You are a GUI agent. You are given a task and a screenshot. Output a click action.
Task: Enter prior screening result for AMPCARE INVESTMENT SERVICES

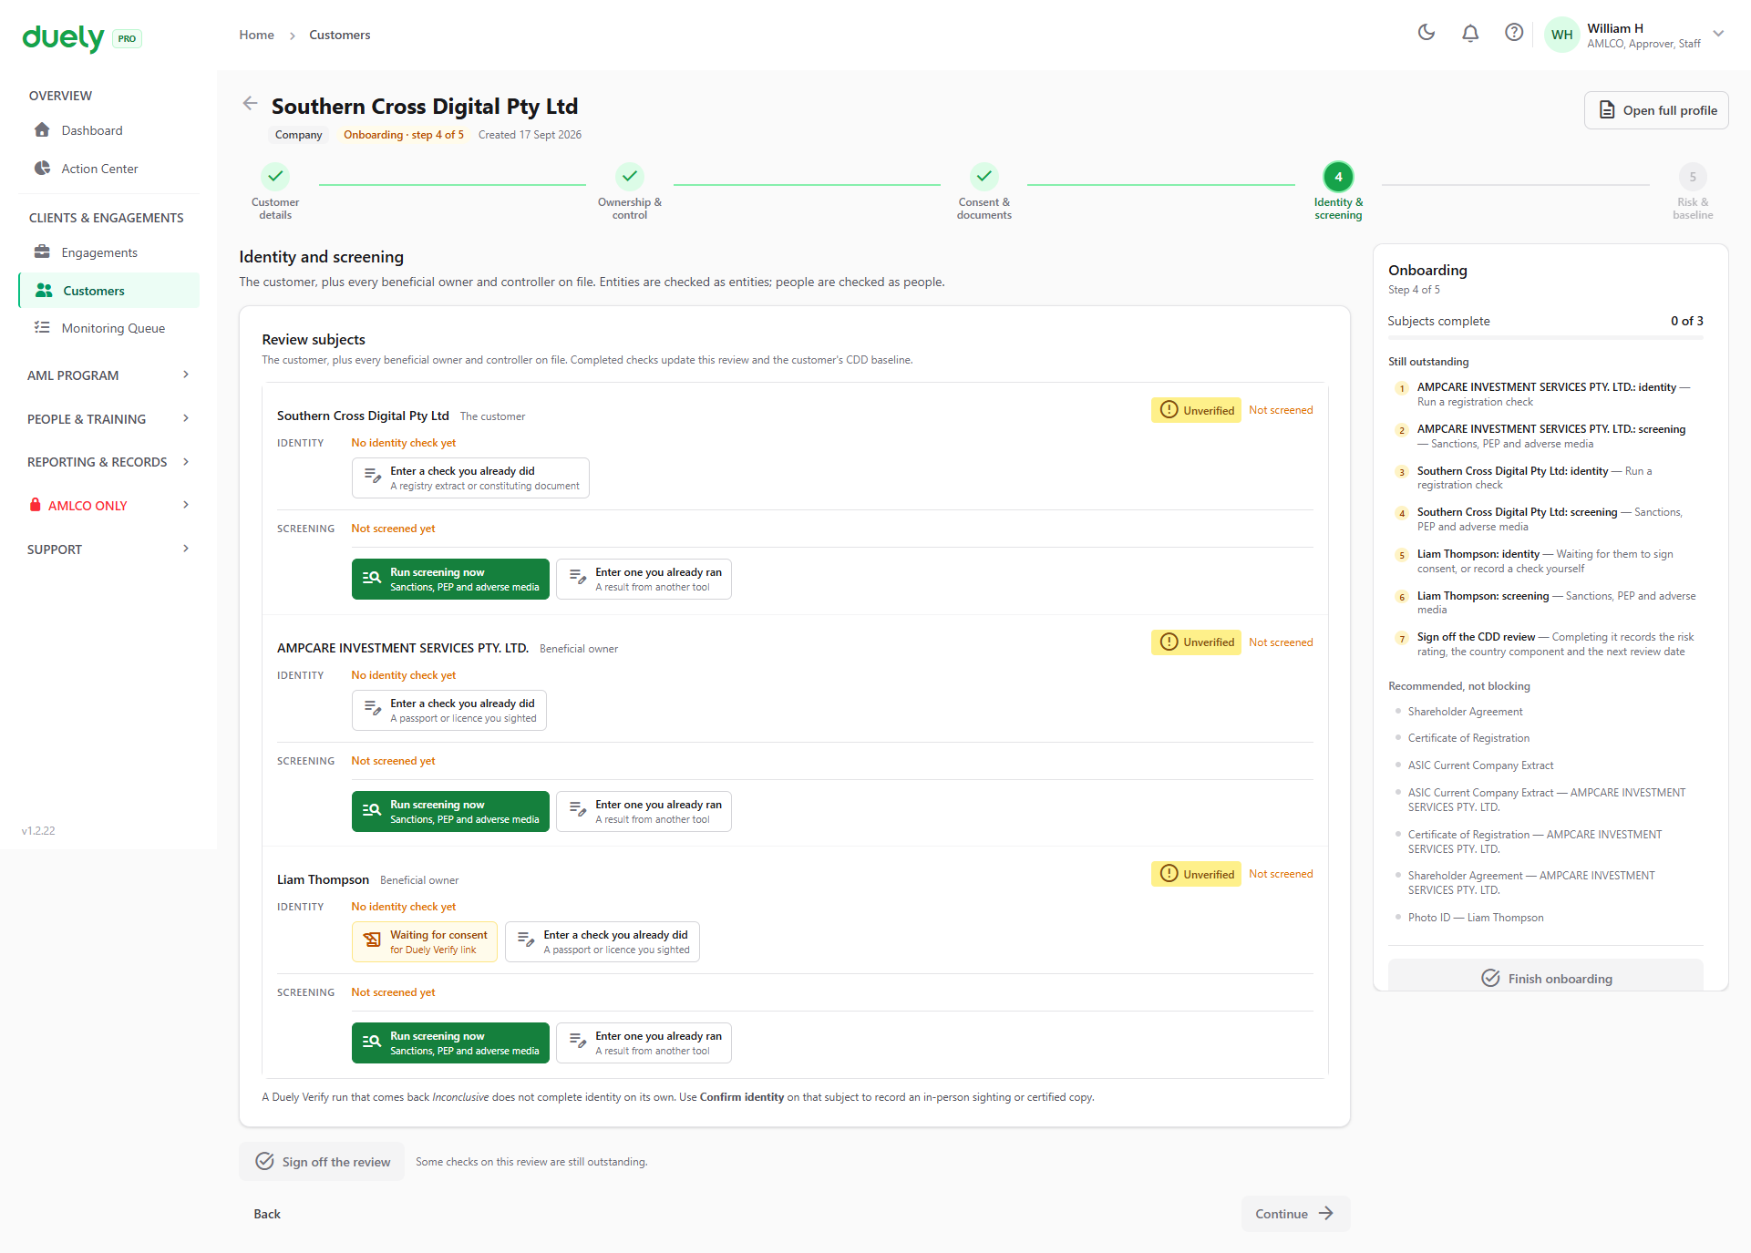click(x=644, y=812)
